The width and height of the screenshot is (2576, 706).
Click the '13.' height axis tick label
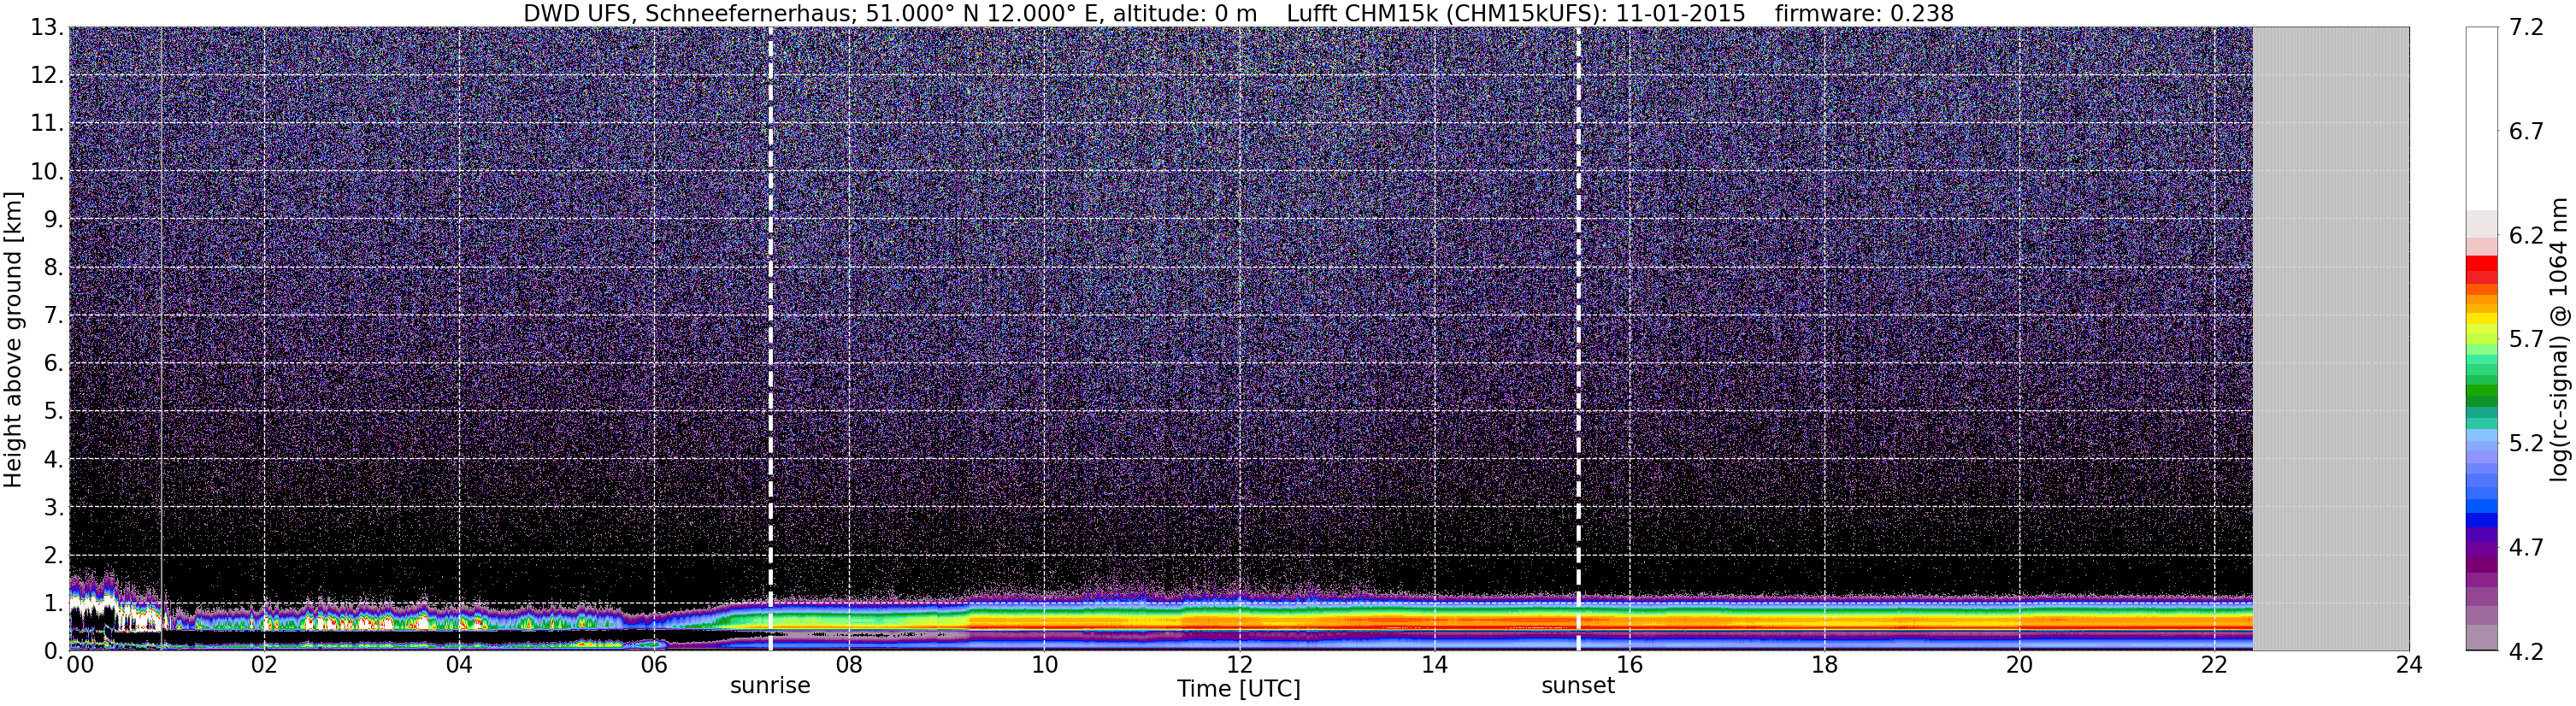click(47, 28)
